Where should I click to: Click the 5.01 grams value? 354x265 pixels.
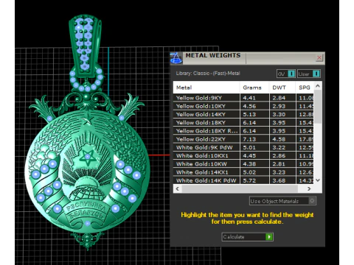click(x=249, y=148)
